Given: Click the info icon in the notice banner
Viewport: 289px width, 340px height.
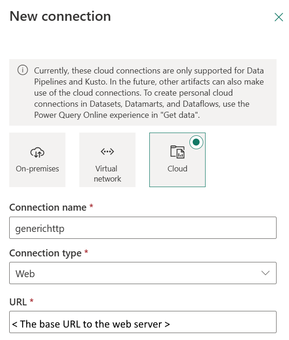Looking at the screenshot, I should [x=23, y=70].
